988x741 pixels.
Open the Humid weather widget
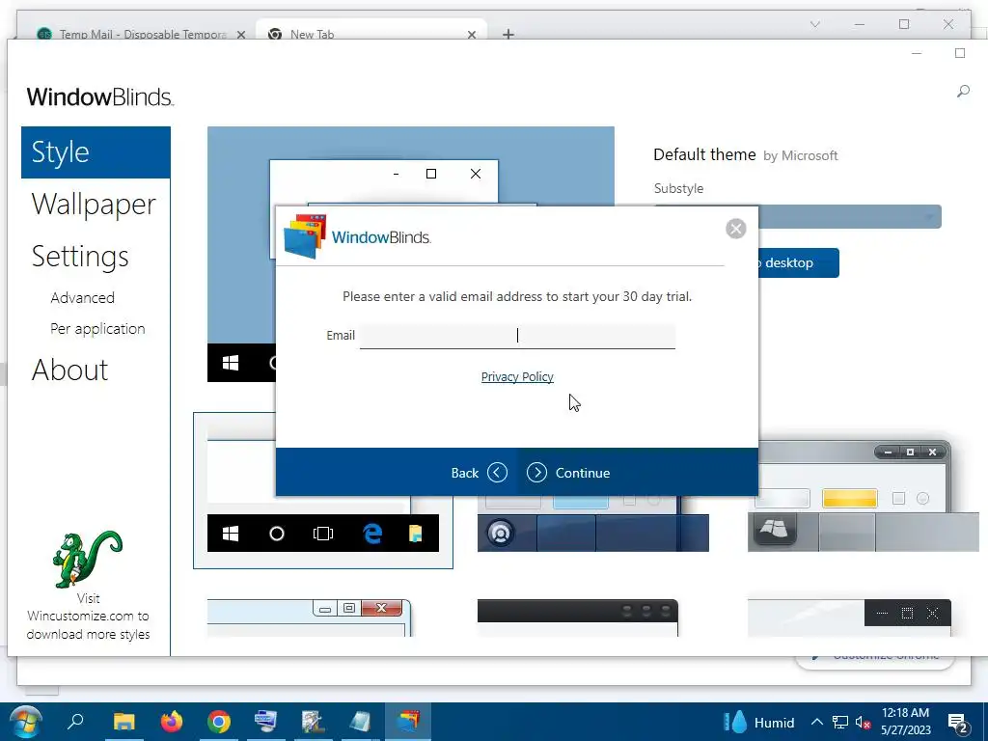click(759, 722)
